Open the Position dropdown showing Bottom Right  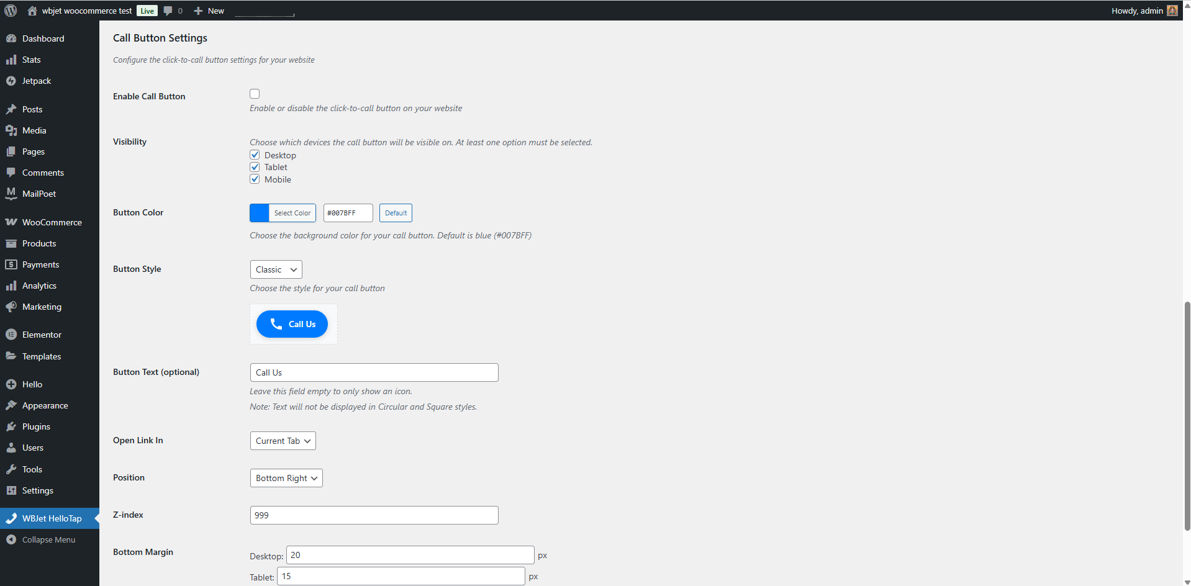pos(286,478)
